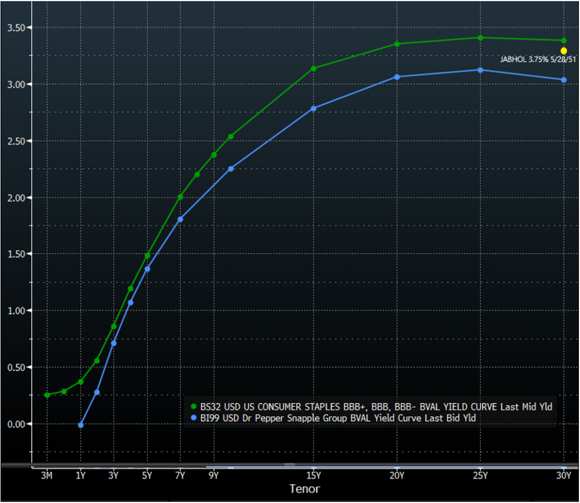Select green curve point at 20Y tenor

point(396,44)
